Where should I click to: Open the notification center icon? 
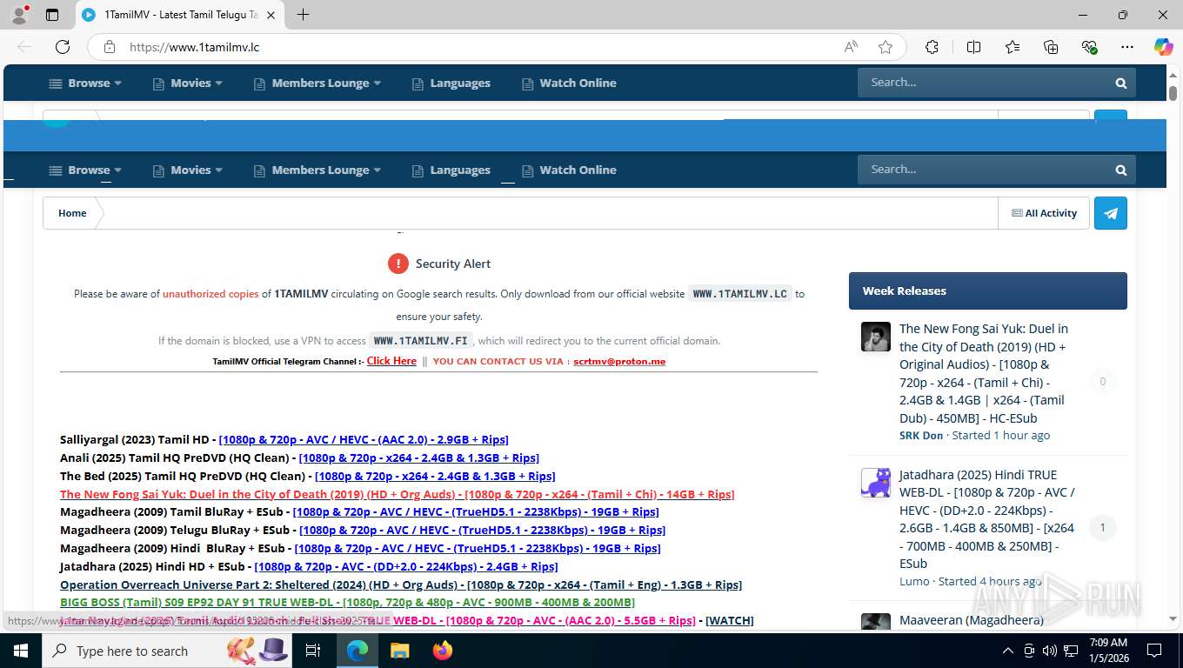1153,651
